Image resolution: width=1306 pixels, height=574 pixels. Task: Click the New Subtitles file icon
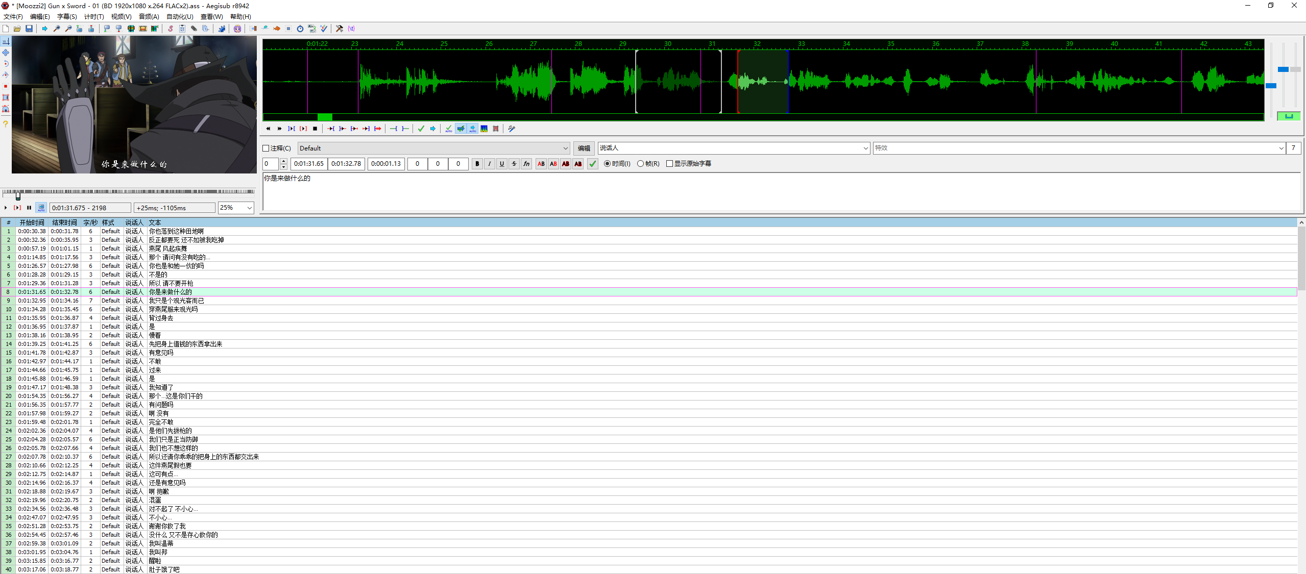tap(6, 29)
